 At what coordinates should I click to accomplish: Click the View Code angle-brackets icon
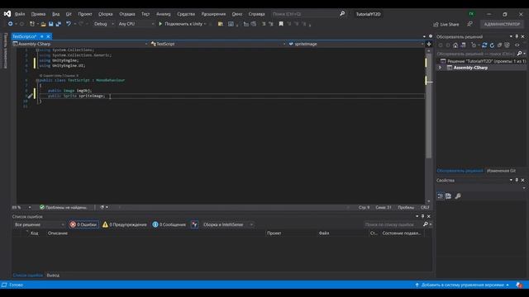(517, 45)
